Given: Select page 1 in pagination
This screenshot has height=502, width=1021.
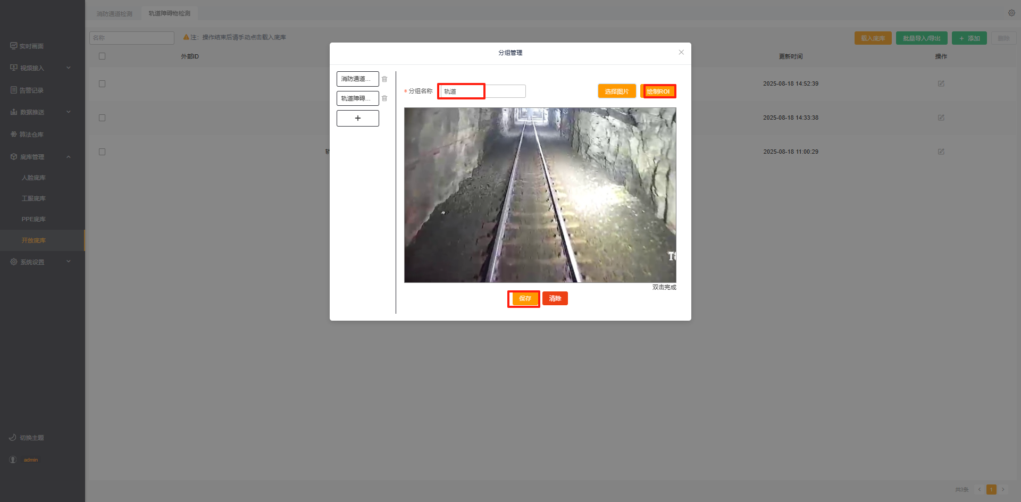Looking at the screenshot, I should click(x=991, y=489).
